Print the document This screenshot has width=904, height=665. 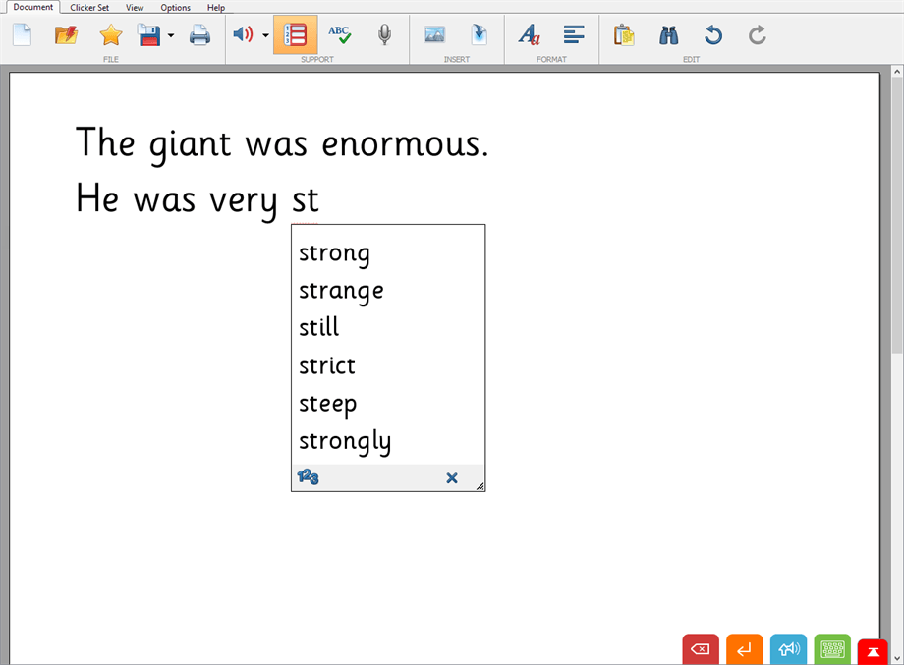click(x=200, y=34)
